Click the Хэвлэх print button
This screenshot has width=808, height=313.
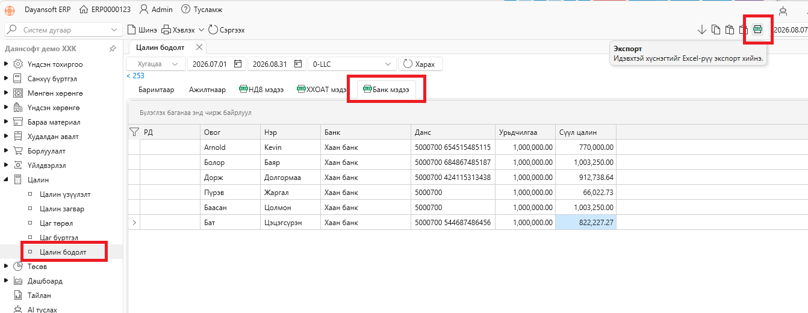pyautogui.click(x=178, y=29)
